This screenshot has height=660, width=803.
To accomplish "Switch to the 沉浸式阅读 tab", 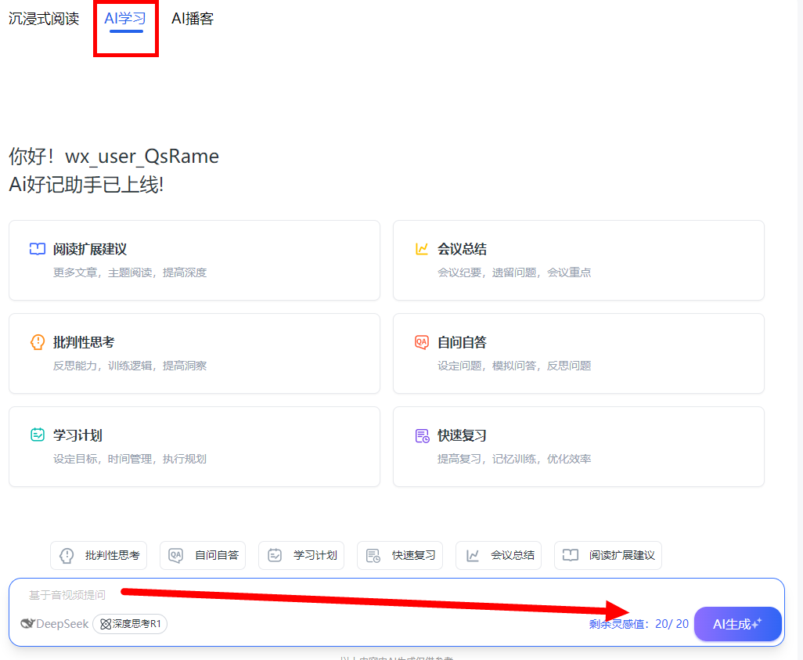I will click(44, 19).
